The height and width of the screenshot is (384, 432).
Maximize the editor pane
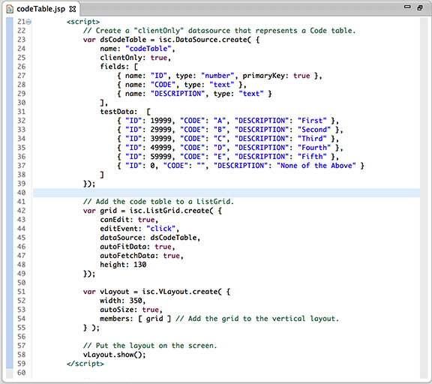pos(420,7)
